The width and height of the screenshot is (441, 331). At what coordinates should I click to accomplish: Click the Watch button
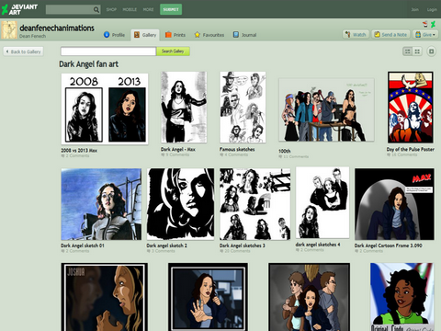click(356, 35)
